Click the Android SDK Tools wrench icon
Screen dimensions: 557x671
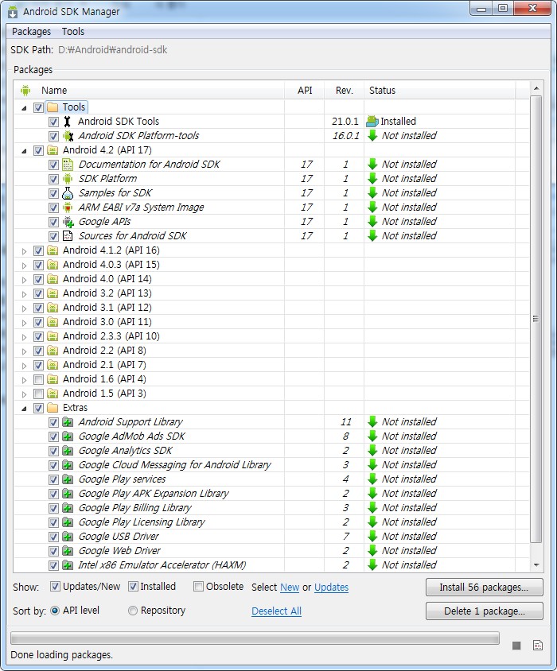point(68,122)
